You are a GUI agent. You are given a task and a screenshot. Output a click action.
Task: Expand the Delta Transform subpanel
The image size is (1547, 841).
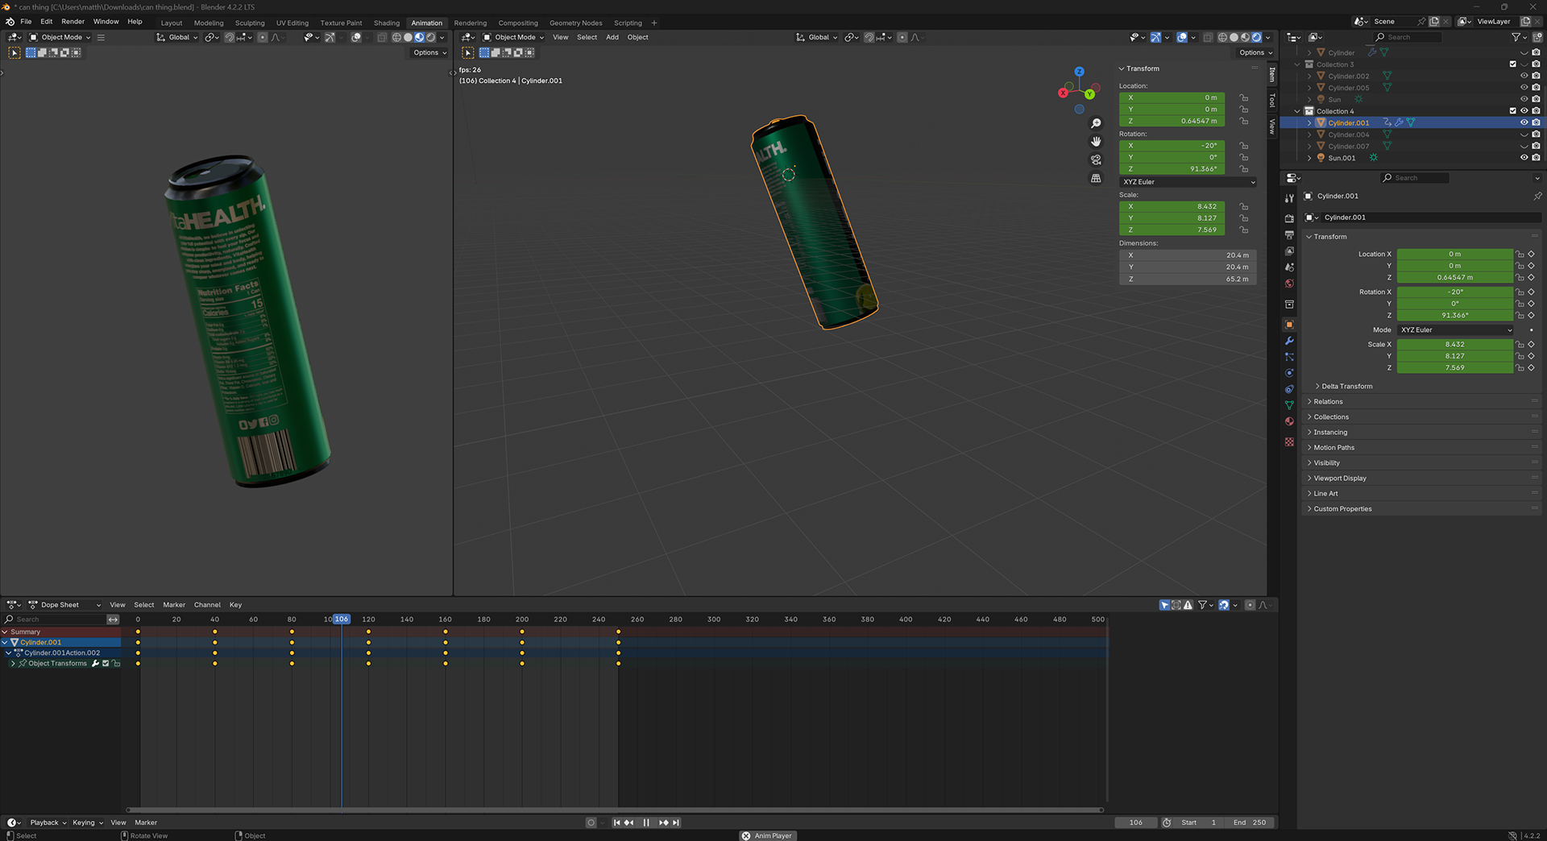click(1347, 386)
